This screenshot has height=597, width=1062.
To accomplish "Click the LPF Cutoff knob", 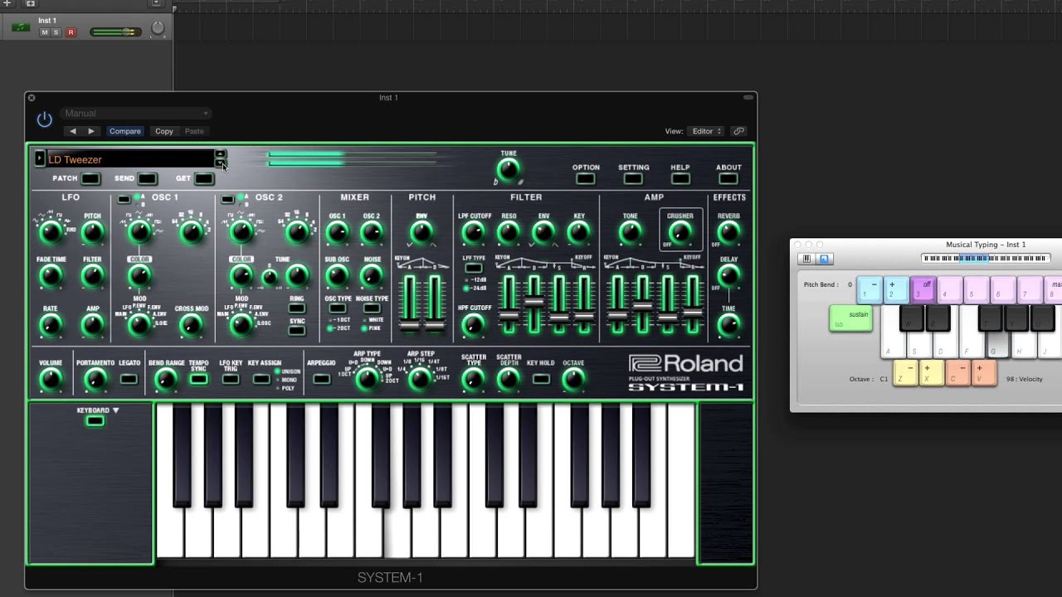I will pos(474,233).
